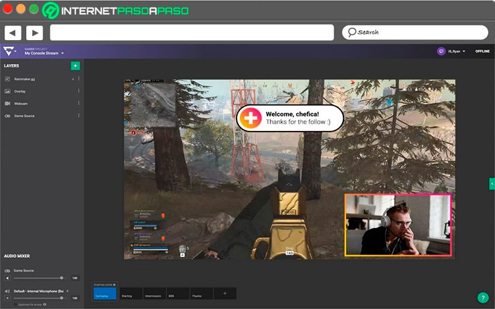Viewport: 495px width, 309px height.
Task: Add a new layer with green plus button
Action: click(75, 66)
